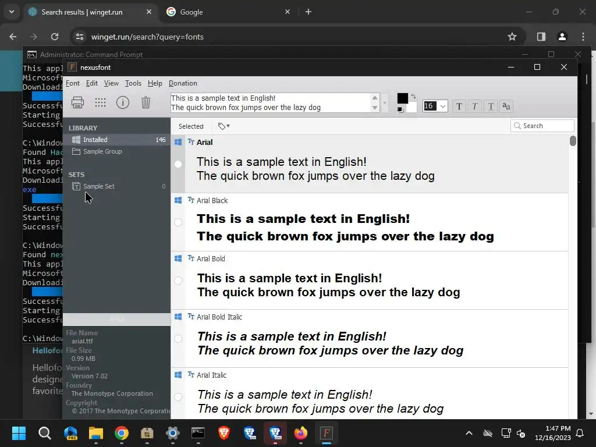
Task: Click site information icon in address bar
Action: click(79, 37)
